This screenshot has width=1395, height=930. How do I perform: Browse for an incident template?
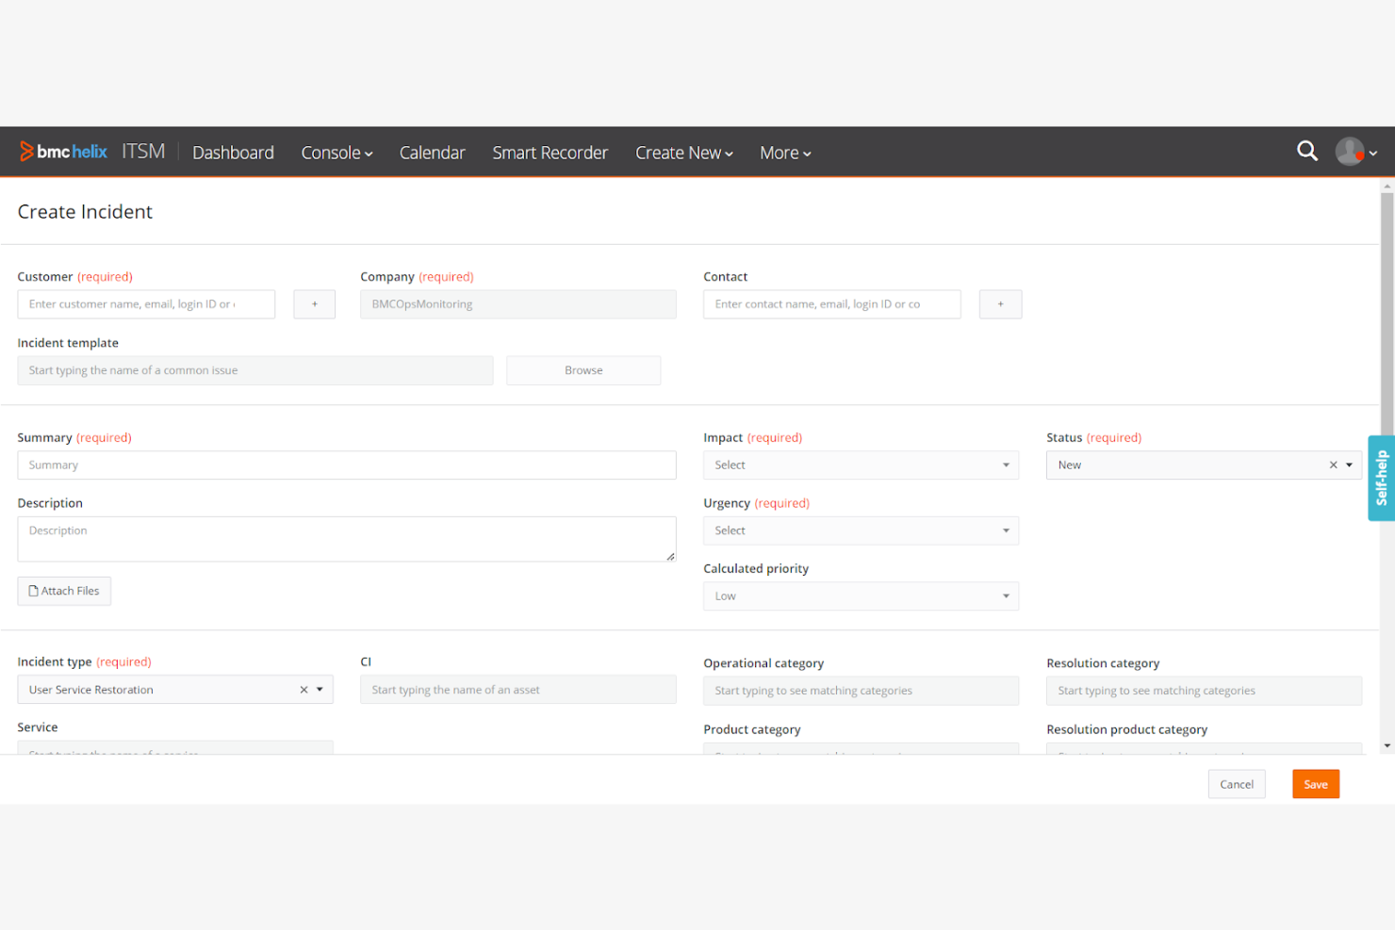pyautogui.click(x=583, y=369)
